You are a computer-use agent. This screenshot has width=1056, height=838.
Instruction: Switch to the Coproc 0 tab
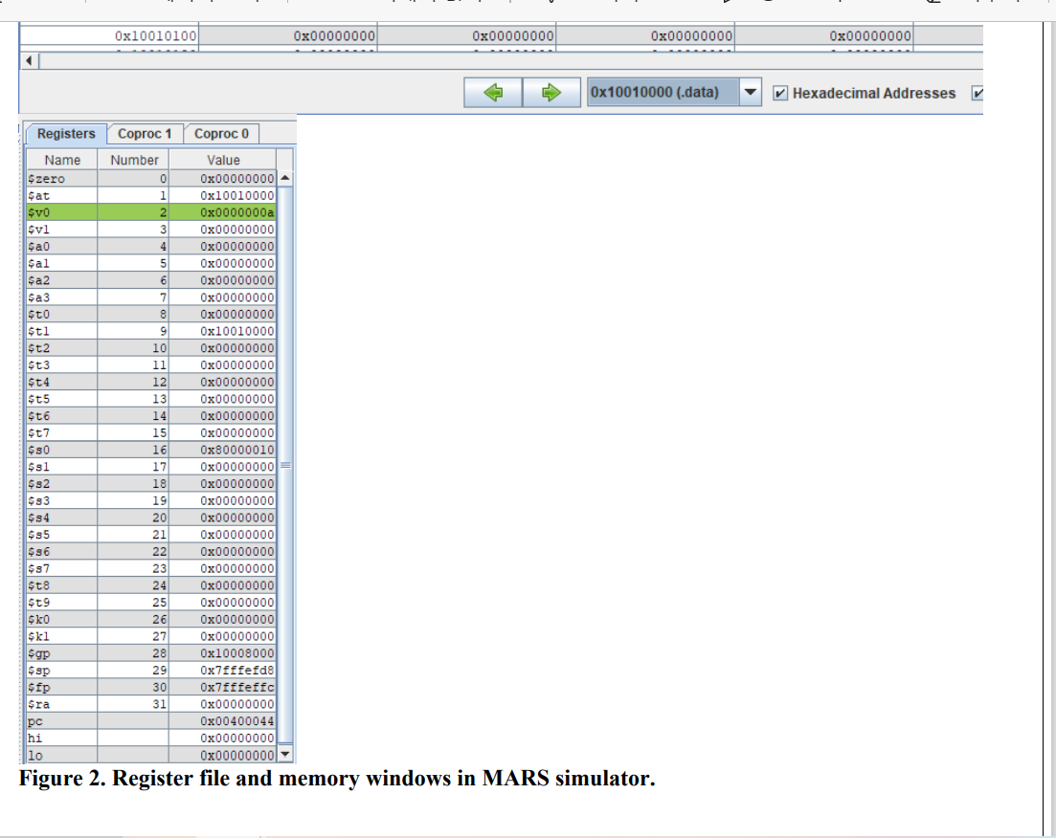tap(221, 133)
